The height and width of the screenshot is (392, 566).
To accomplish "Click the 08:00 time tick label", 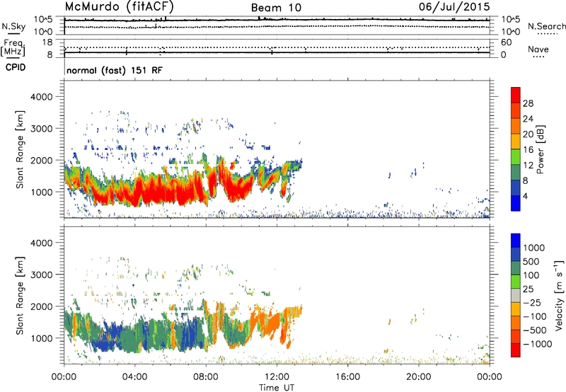I will (x=206, y=377).
